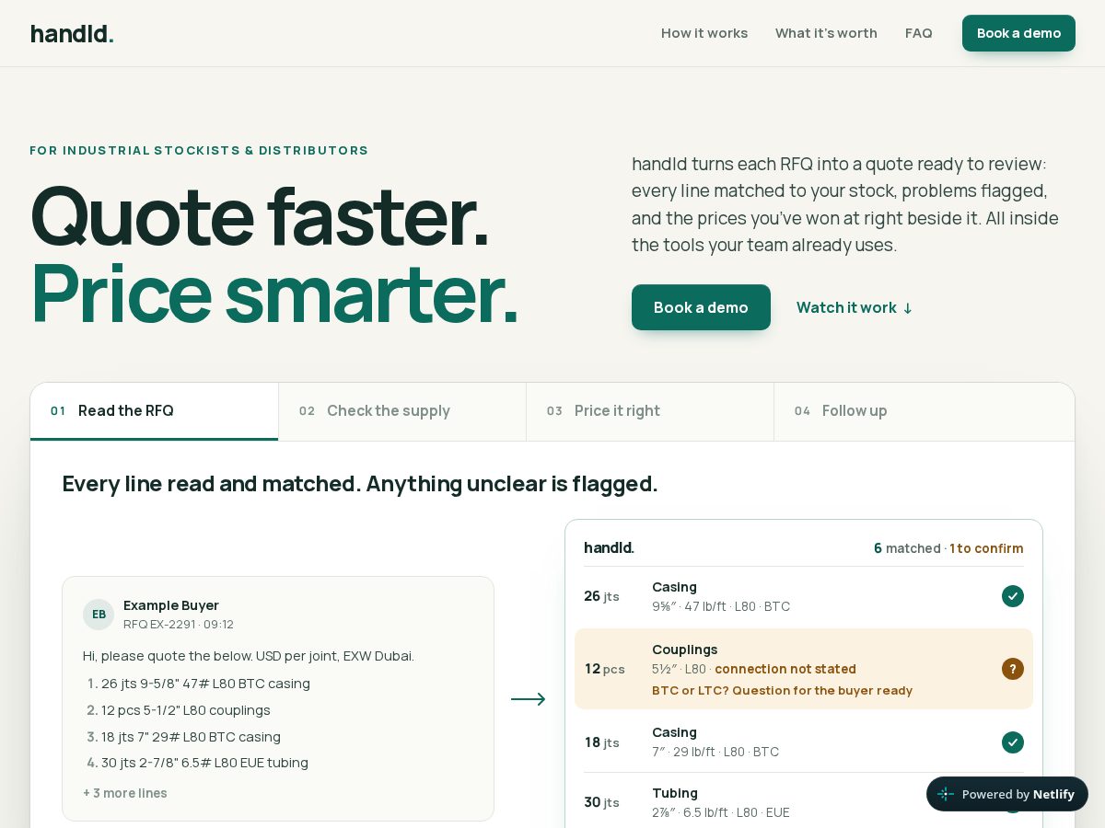Open the What it's worth section
This screenshot has height=828, width=1105.
click(826, 33)
